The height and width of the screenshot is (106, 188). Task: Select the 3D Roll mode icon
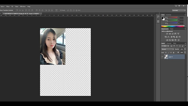[x=71, y=10]
